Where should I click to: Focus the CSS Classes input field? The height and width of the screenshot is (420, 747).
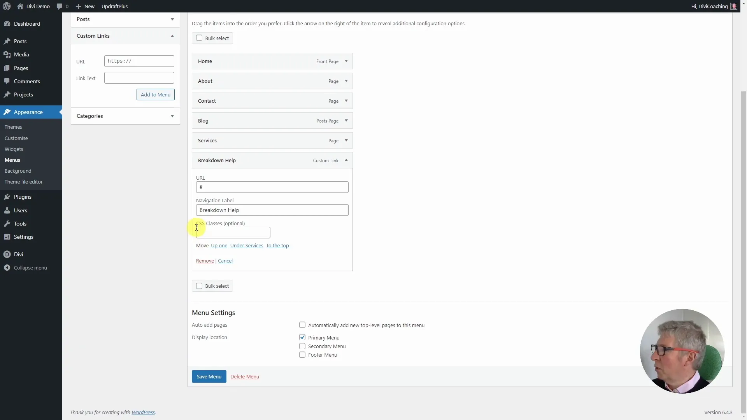[233, 233]
